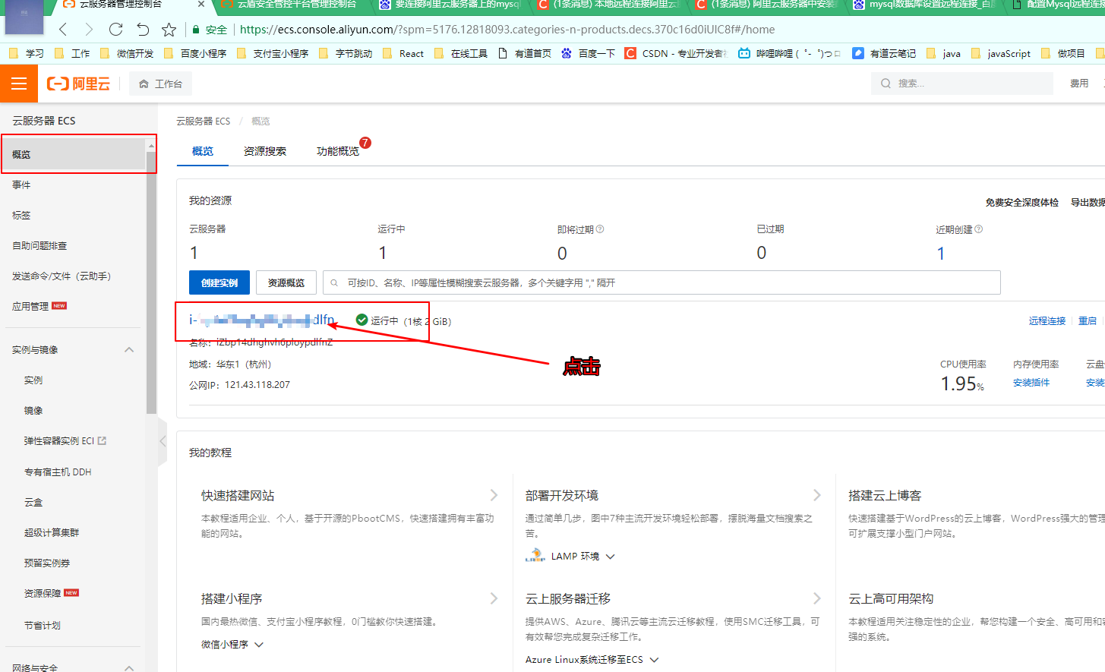Screen dimensions: 1105x672
Task: Open the 费用 menu
Action: pos(1079,84)
